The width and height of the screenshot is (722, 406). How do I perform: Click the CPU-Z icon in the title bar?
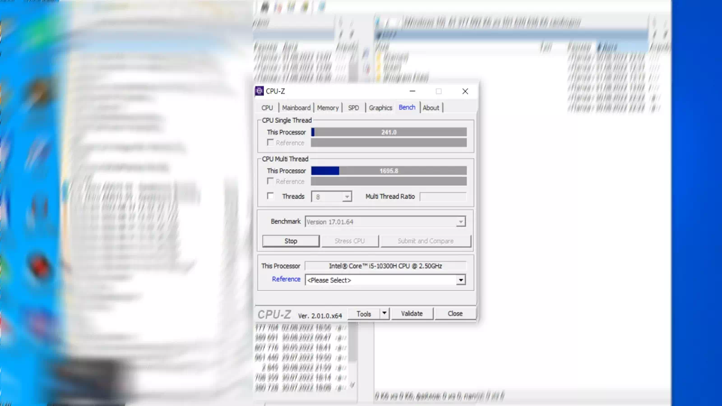pos(259,91)
